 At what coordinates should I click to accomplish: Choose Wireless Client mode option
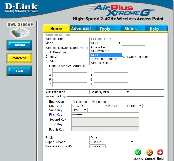point(106,63)
